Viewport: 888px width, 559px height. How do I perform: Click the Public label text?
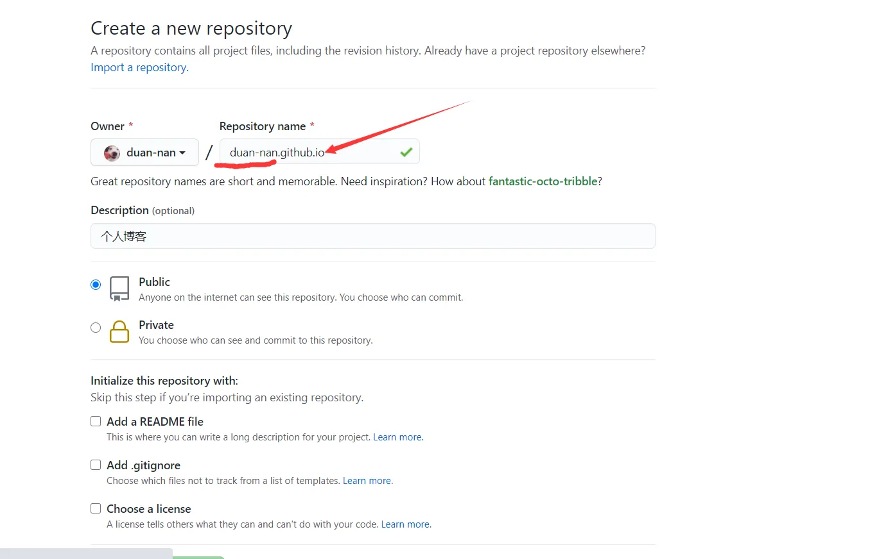point(154,282)
